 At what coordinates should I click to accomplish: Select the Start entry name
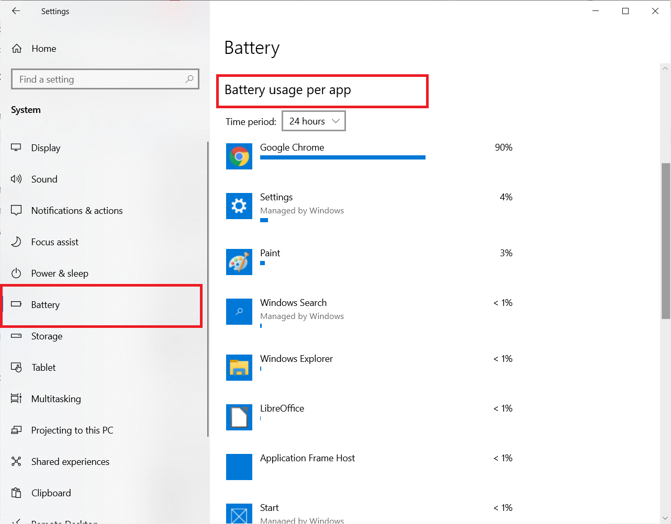[x=270, y=508]
